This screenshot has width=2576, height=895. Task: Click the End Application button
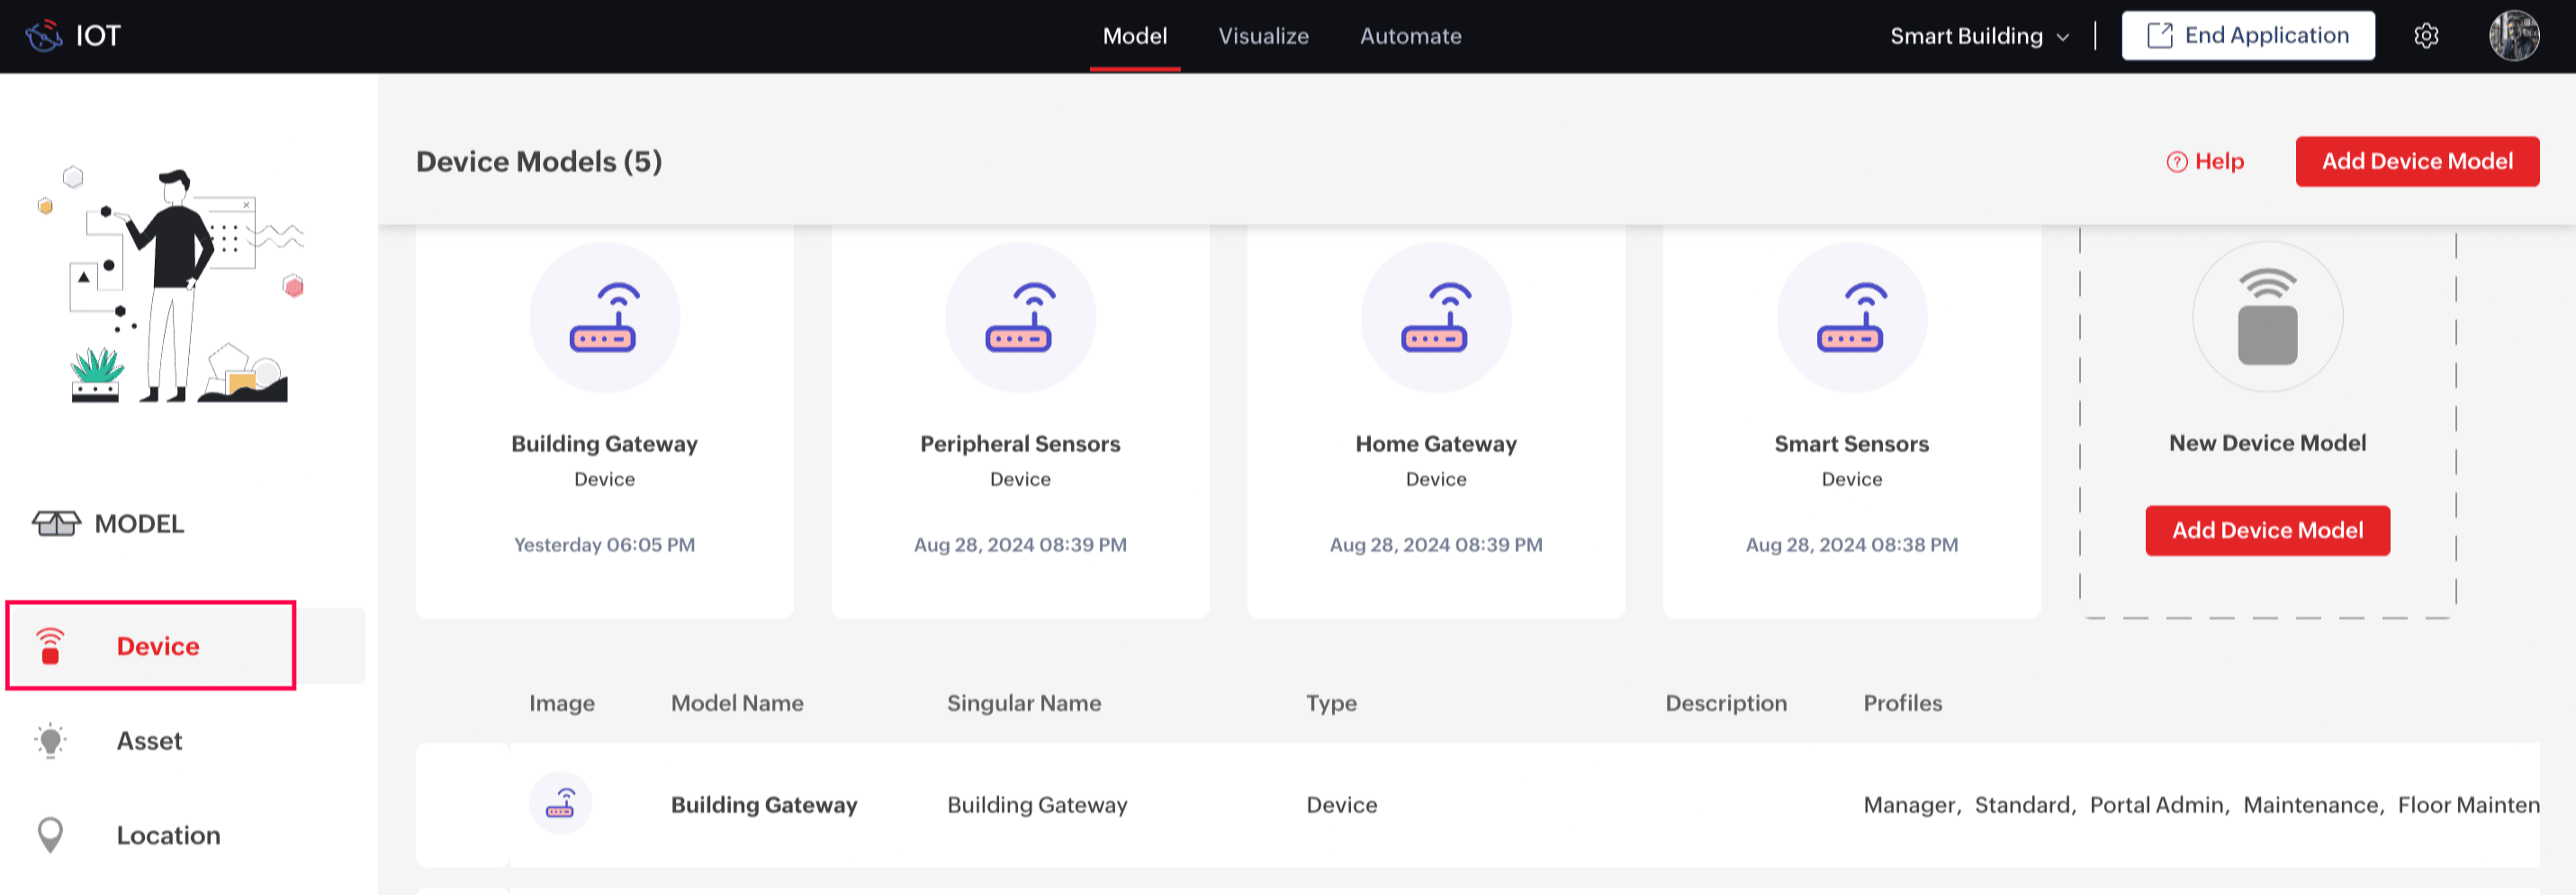(2248, 36)
